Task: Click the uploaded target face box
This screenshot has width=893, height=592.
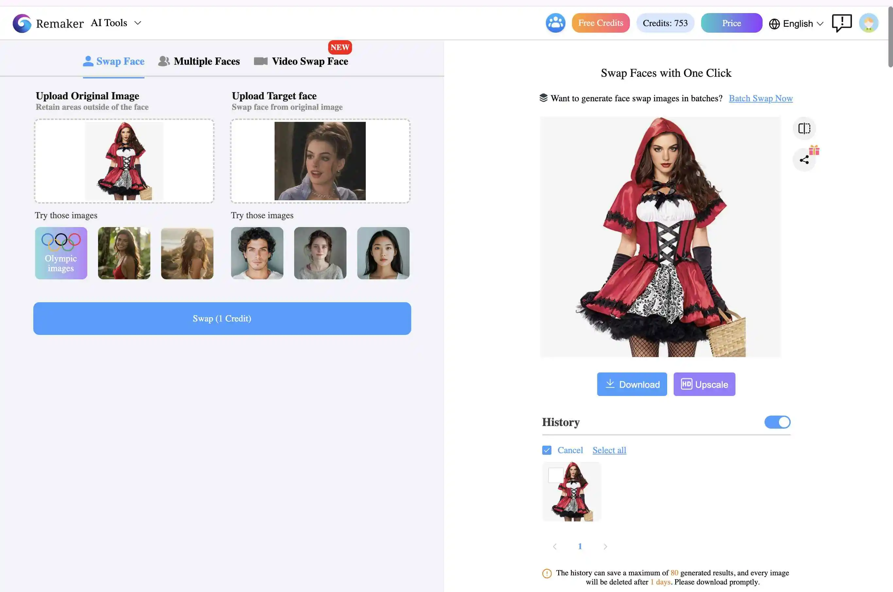Action: pos(320,161)
